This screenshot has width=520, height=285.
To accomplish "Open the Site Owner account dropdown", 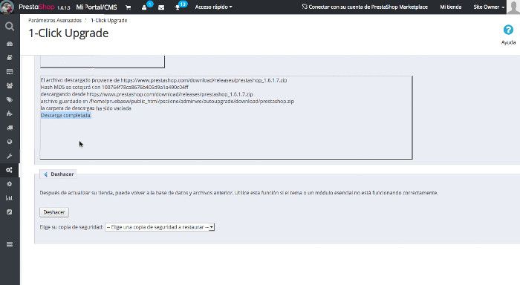I will (x=489, y=7).
